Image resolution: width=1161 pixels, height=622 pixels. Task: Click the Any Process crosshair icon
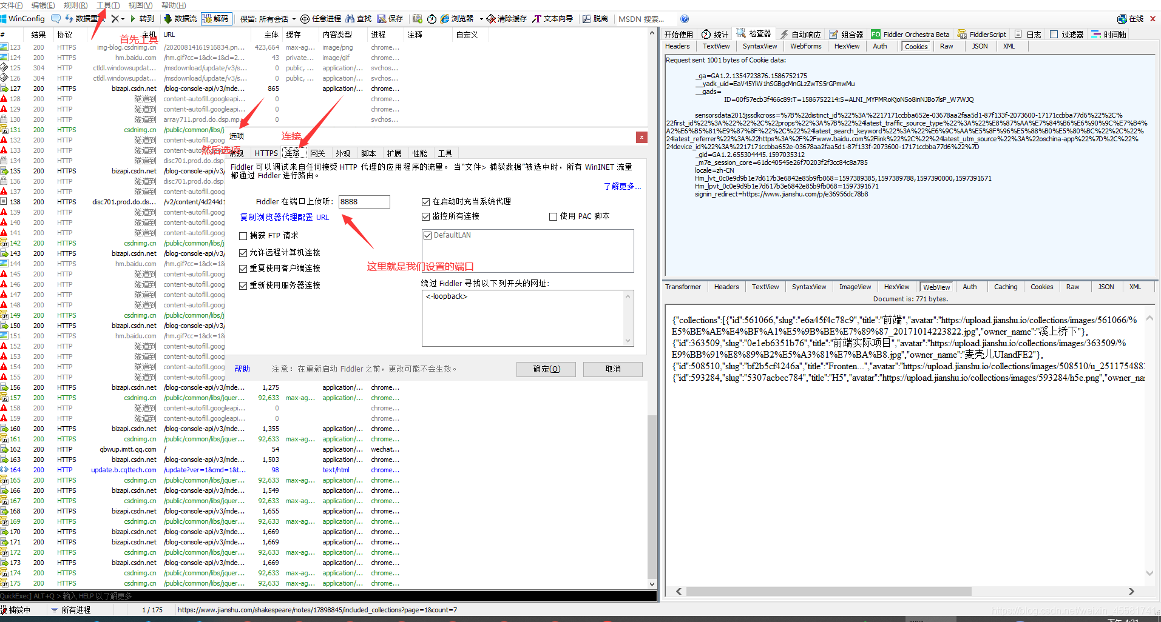[x=305, y=19]
